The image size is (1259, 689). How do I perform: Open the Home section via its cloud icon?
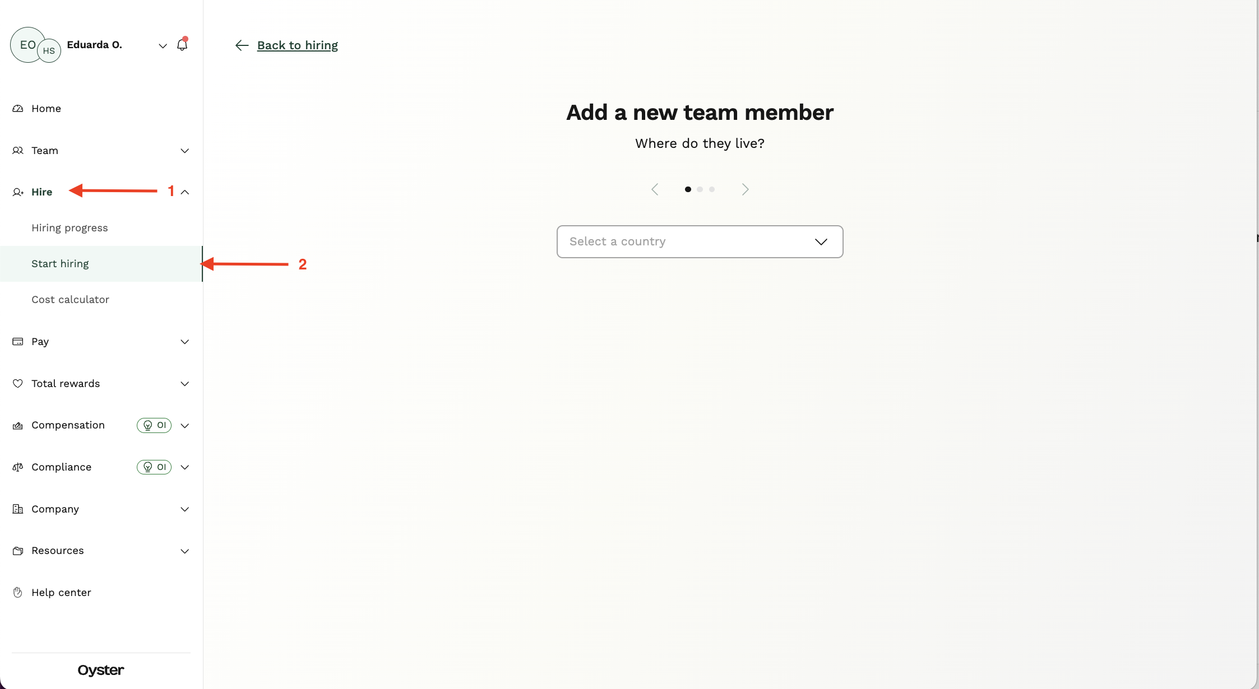(17, 108)
